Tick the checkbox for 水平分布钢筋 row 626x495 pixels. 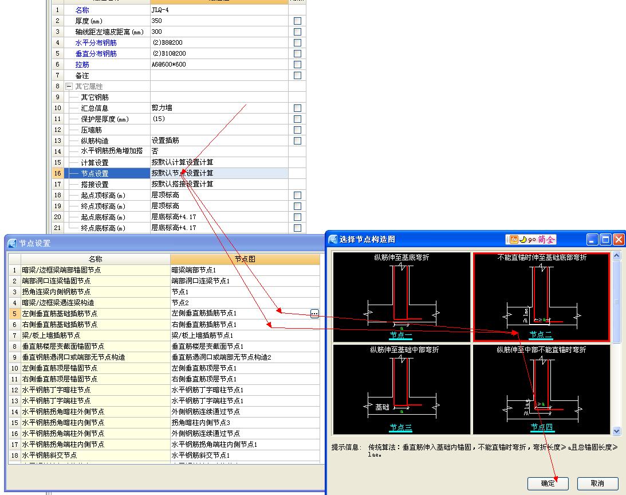pos(297,42)
